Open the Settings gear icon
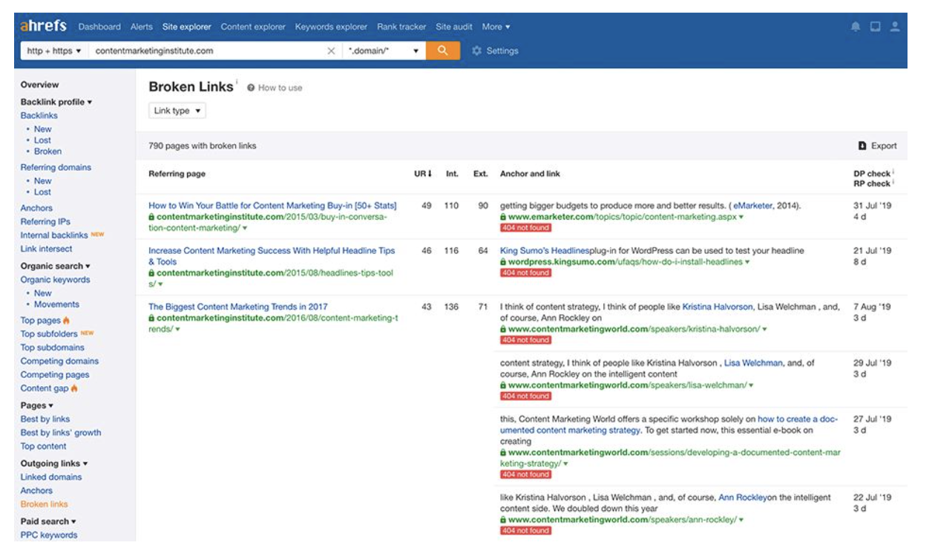 476,50
